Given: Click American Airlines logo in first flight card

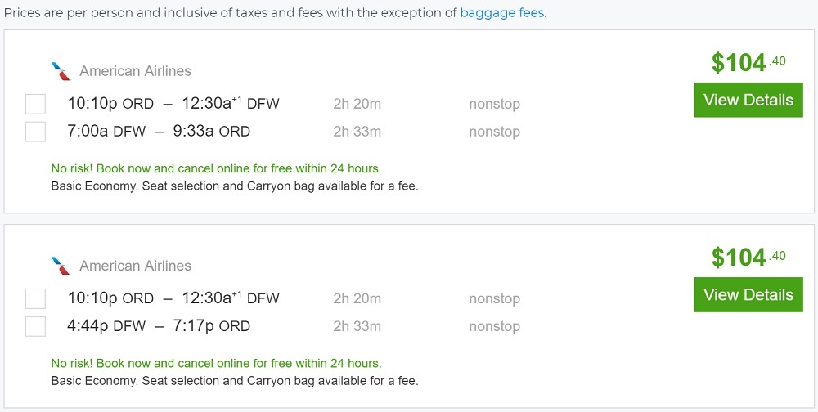Looking at the screenshot, I should click(61, 71).
